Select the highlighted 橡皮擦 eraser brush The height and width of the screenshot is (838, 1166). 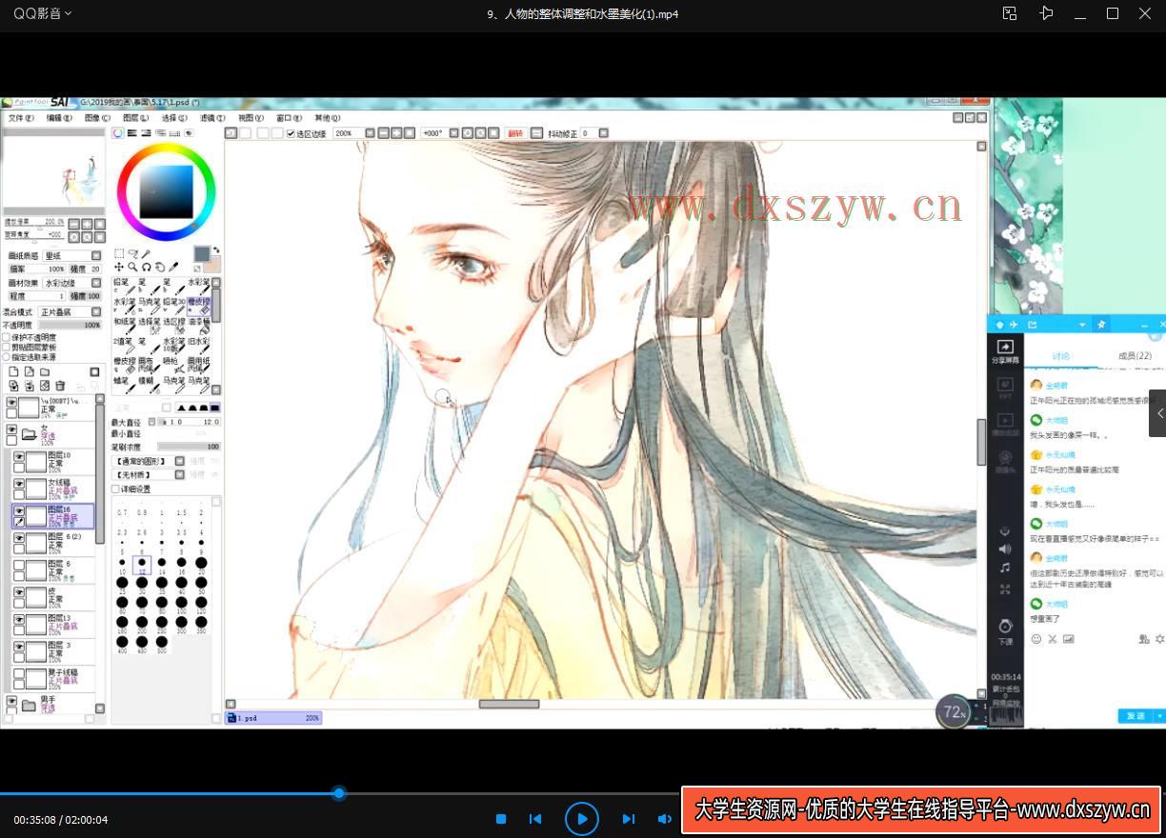199,306
